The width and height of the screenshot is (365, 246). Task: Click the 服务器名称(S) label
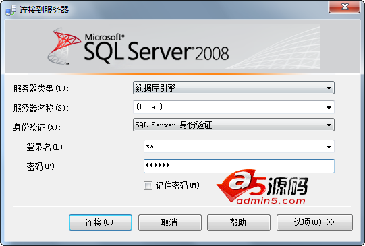point(41,108)
